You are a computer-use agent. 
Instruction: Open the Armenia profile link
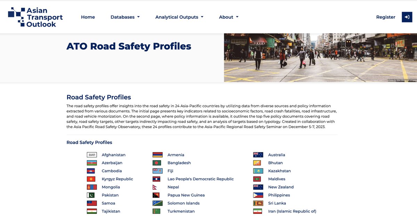point(176,155)
